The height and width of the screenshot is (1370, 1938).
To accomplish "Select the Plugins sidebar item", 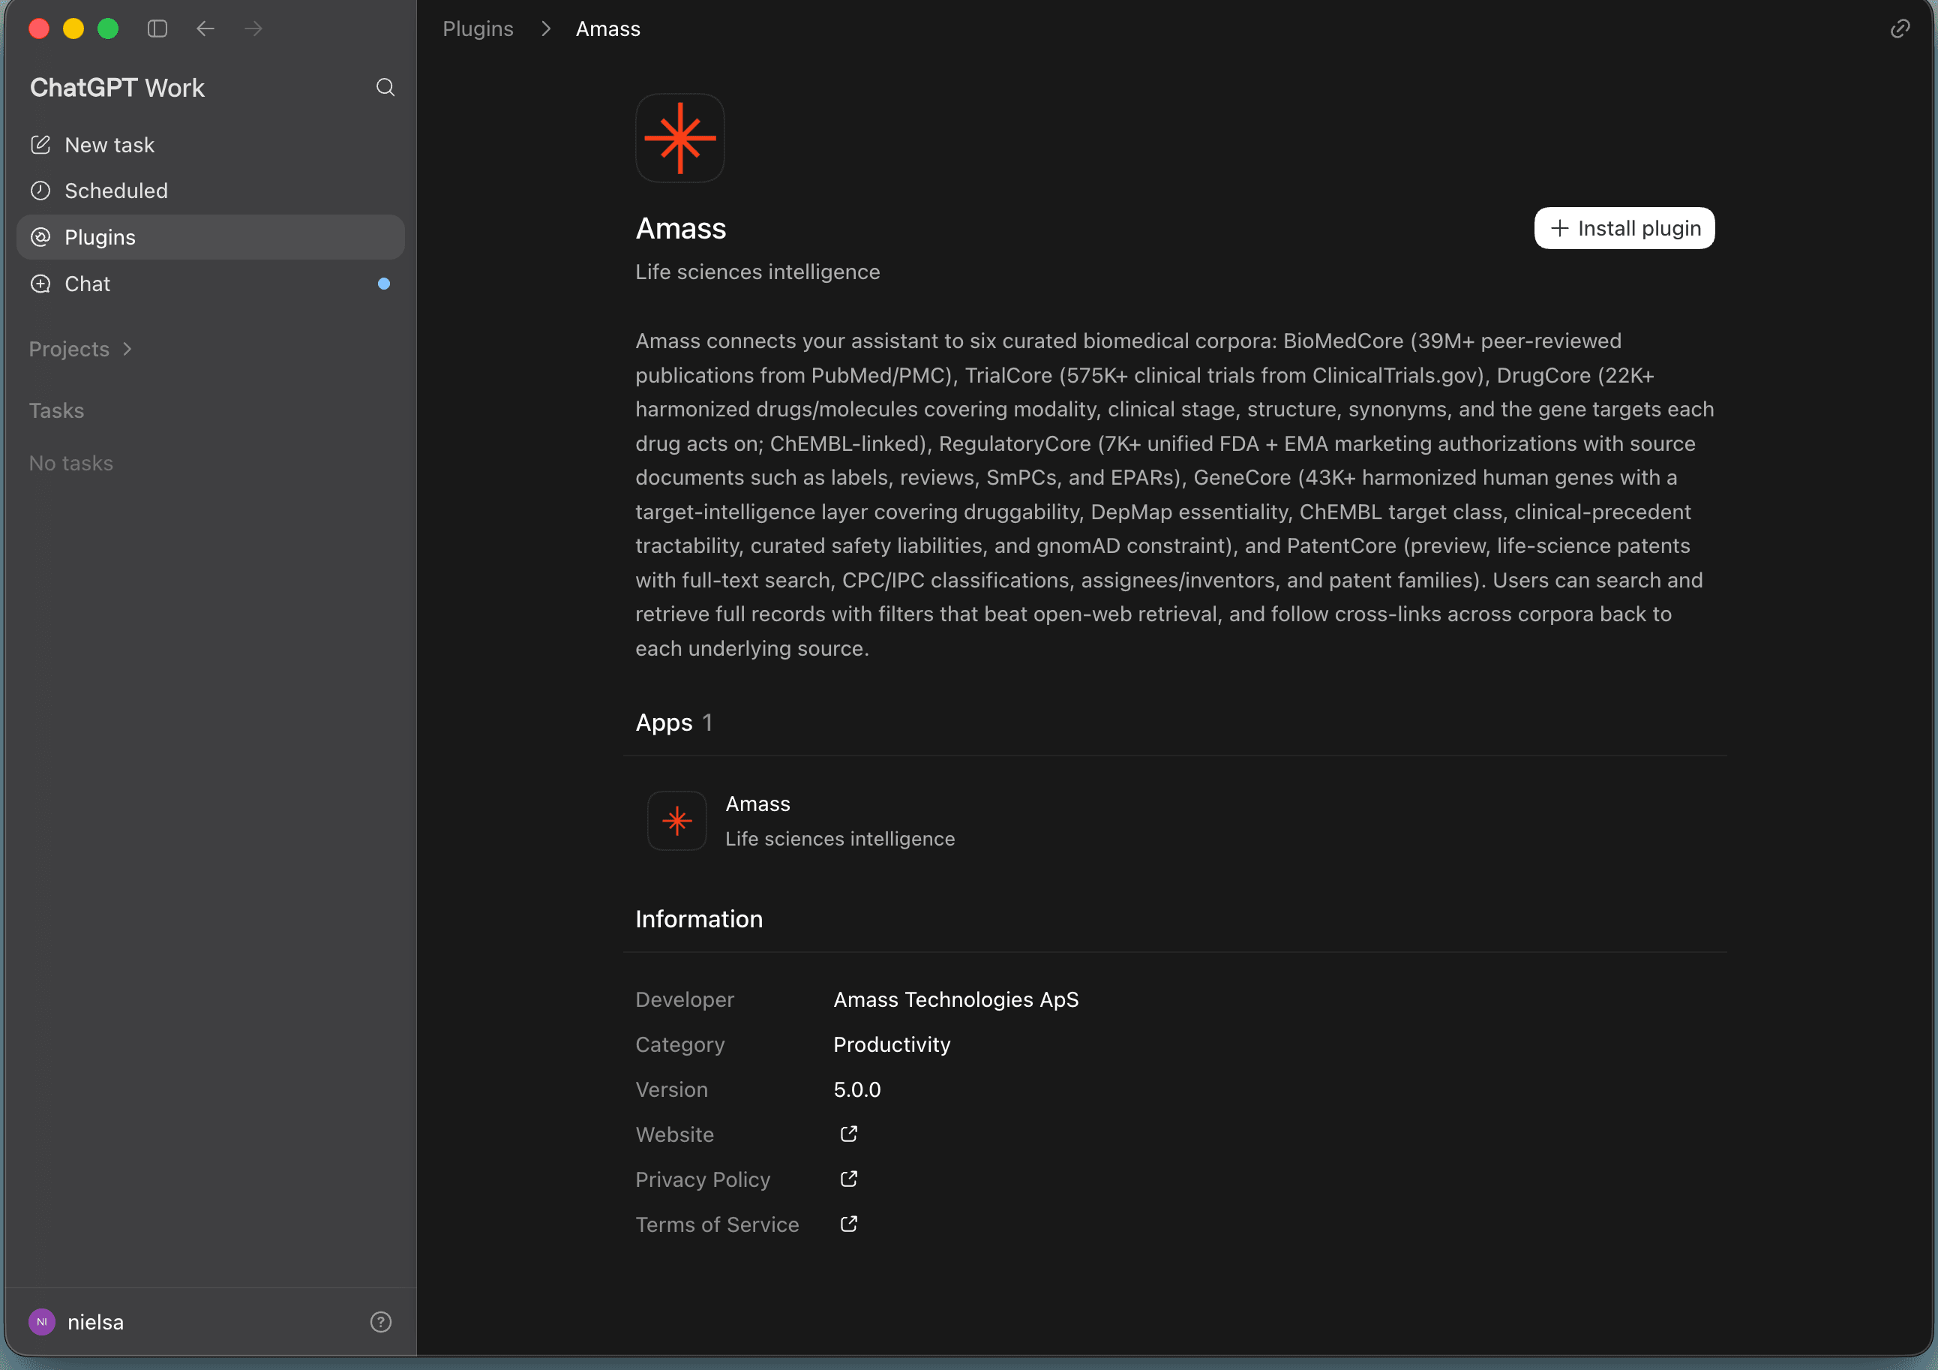I will click(x=210, y=237).
